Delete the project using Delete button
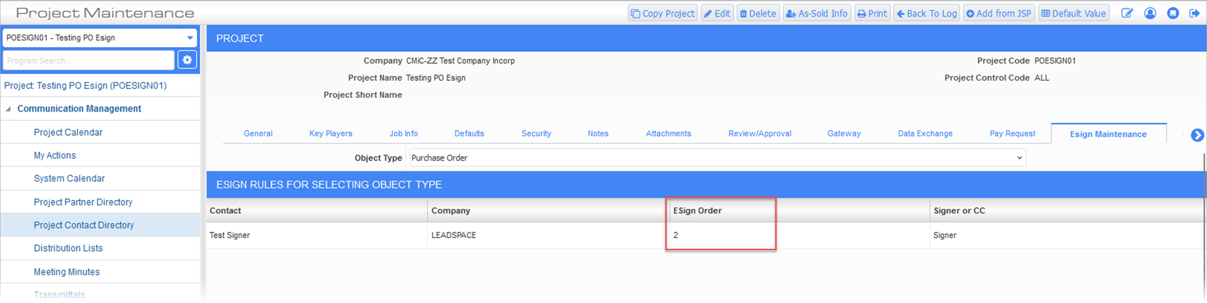 click(758, 14)
